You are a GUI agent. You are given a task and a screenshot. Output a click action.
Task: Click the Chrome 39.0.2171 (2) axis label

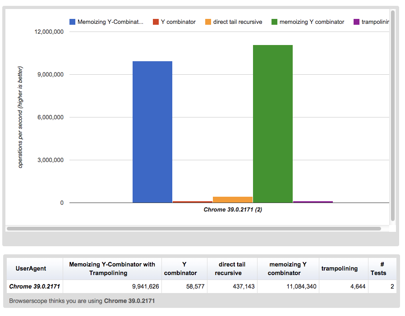coord(233,210)
